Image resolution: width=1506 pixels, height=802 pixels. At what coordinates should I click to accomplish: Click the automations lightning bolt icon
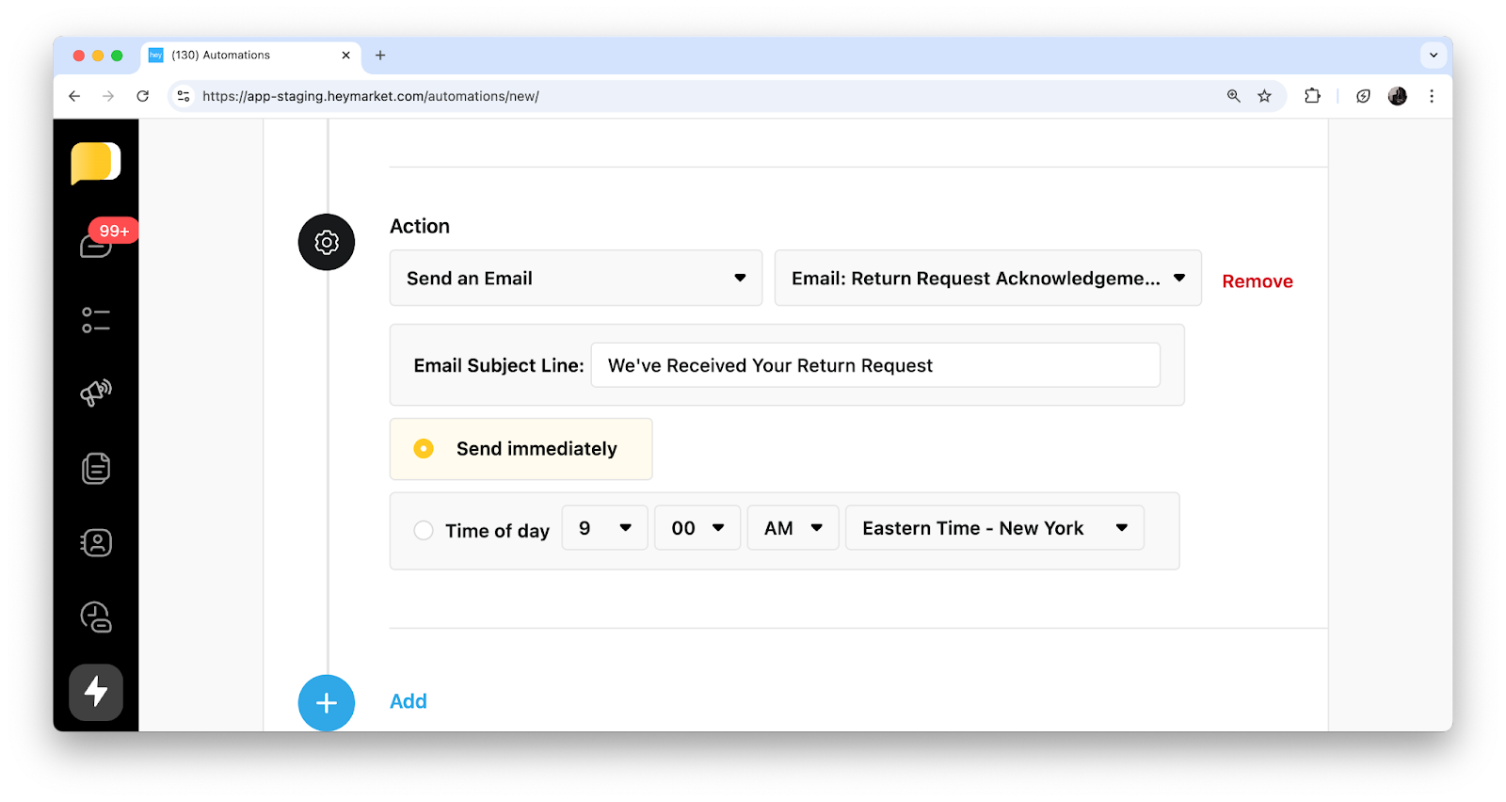(x=96, y=692)
